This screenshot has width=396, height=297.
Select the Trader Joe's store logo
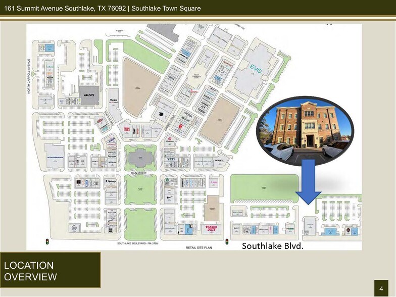(212, 228)
